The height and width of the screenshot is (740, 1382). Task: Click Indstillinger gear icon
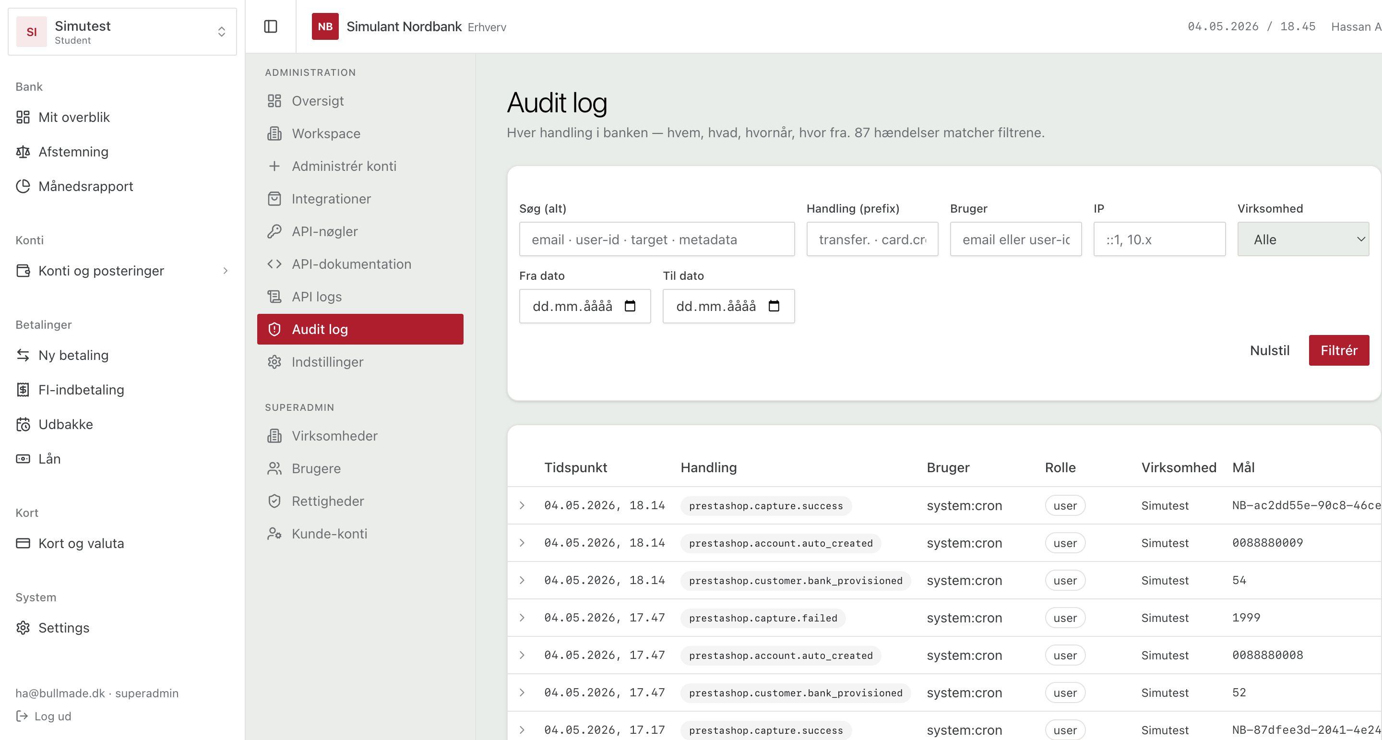pos(274,362)
